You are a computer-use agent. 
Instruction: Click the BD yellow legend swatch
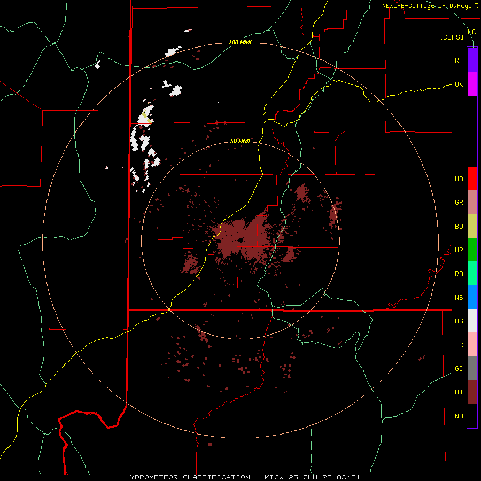coord(472,227)
